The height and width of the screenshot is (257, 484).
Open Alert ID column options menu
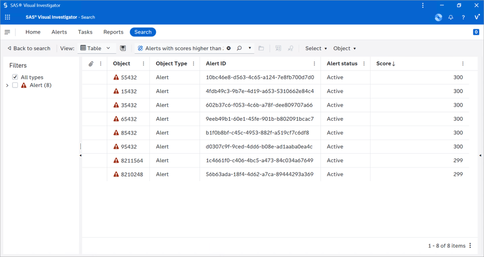pos(314,64)
